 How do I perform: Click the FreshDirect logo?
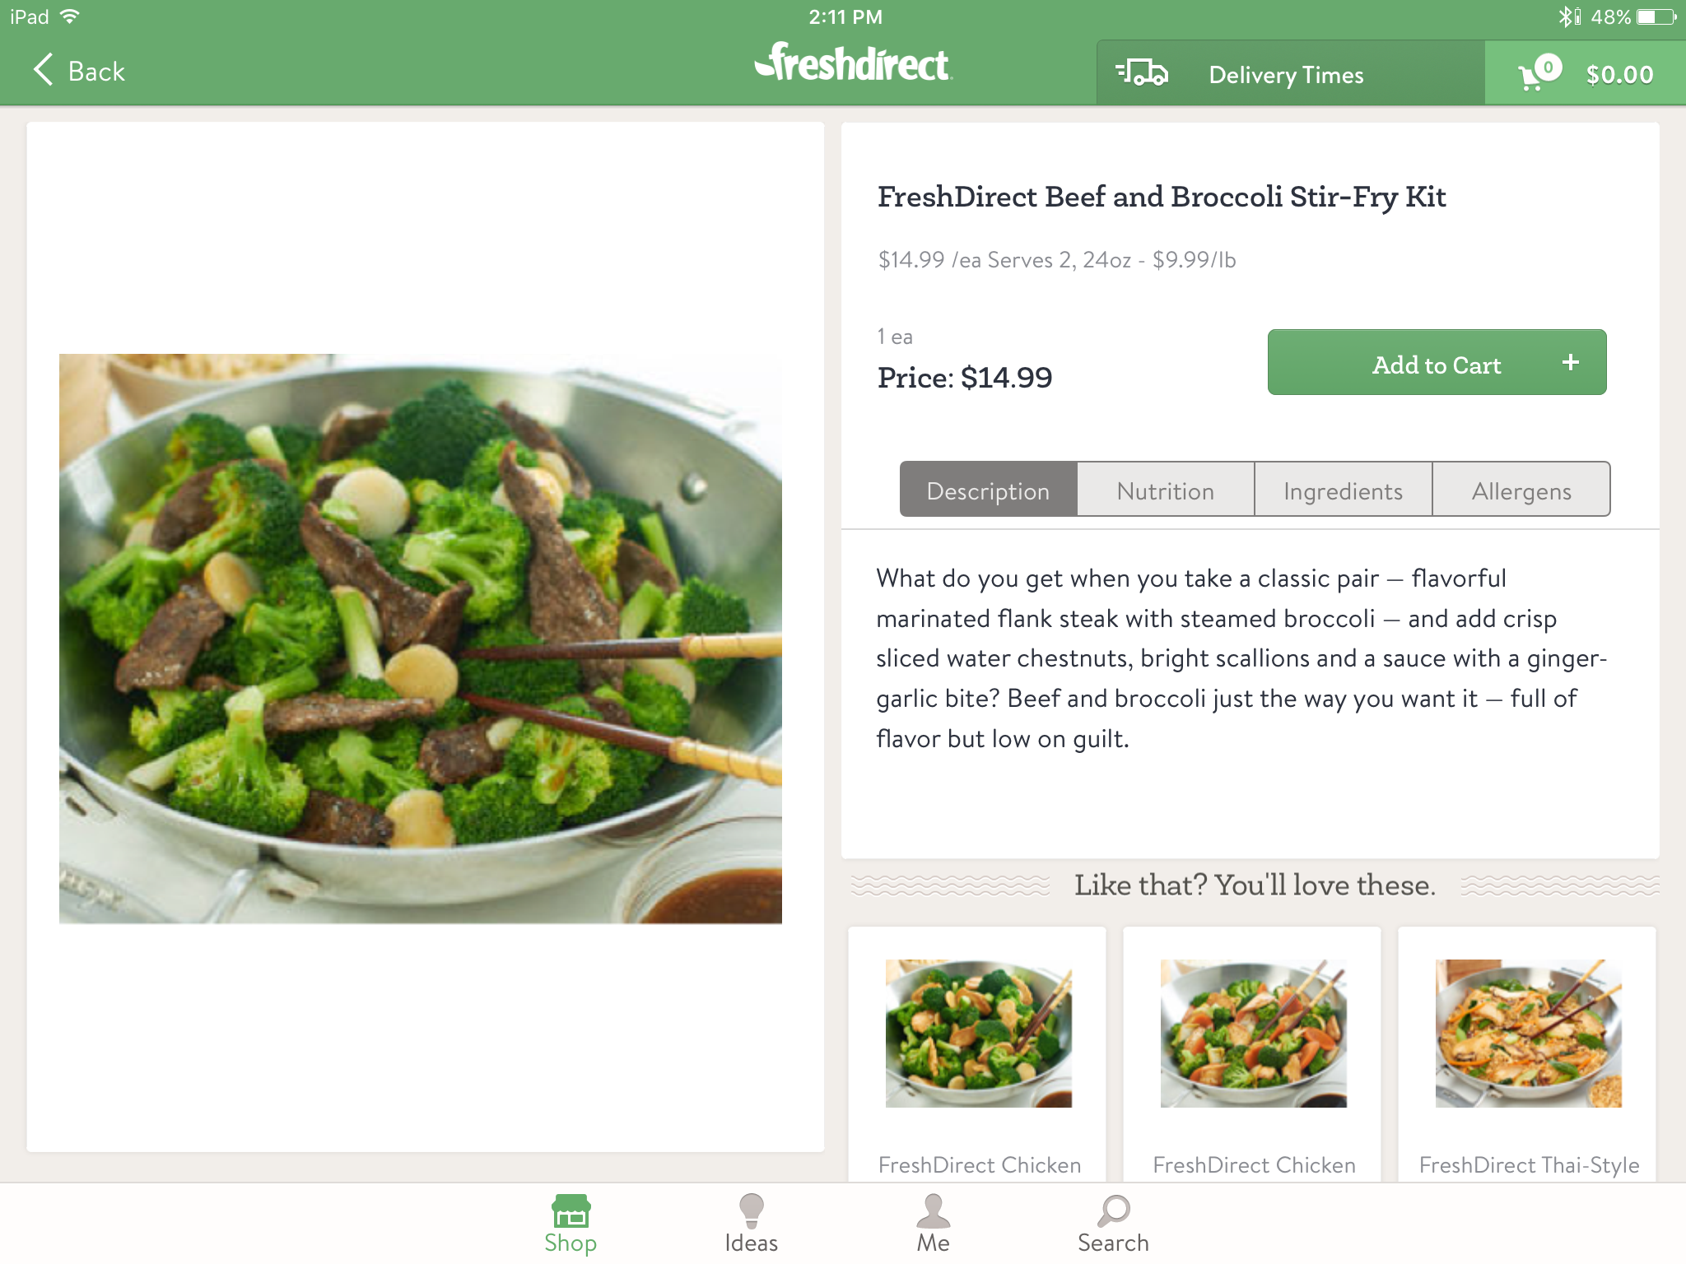tap(853, 64)
